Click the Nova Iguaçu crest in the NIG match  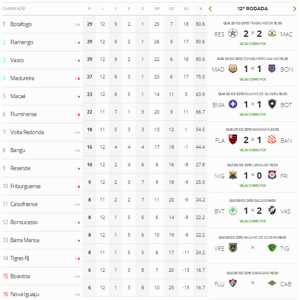pos(233,176)
